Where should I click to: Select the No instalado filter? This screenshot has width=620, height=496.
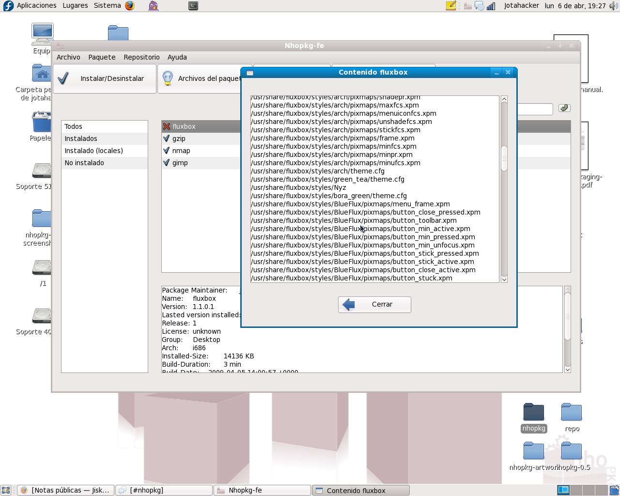coord(105,163)
